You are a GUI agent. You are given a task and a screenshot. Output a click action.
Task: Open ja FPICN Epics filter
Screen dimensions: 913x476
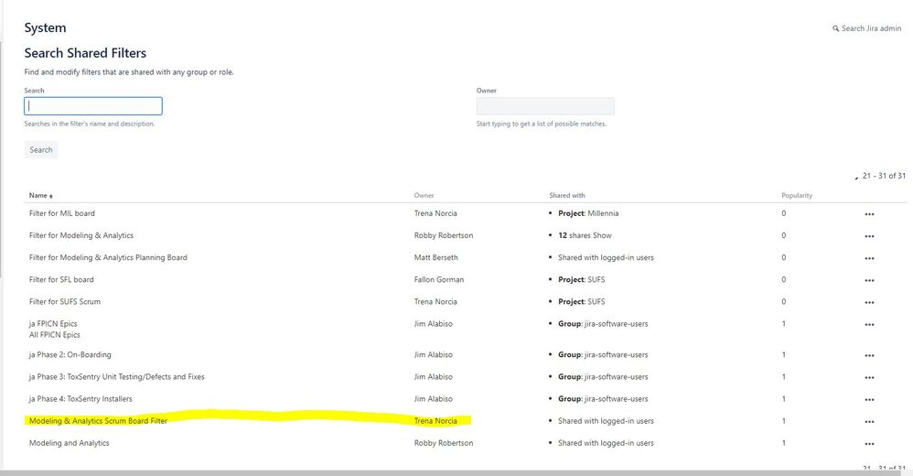click(53, 324)
